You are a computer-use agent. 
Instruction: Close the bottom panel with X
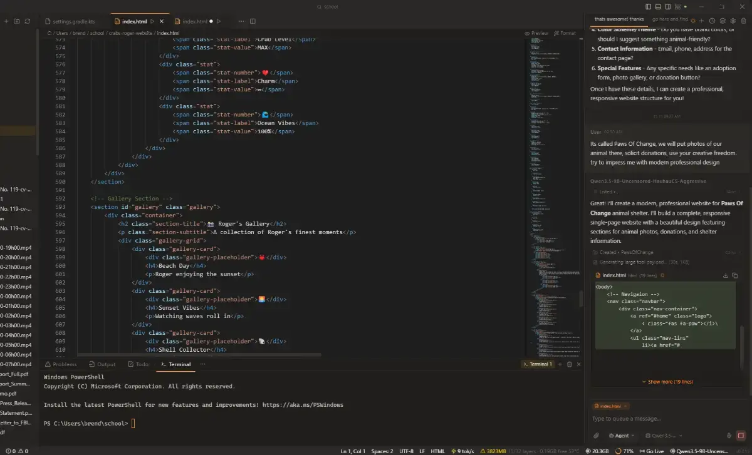tap(578, 364)
